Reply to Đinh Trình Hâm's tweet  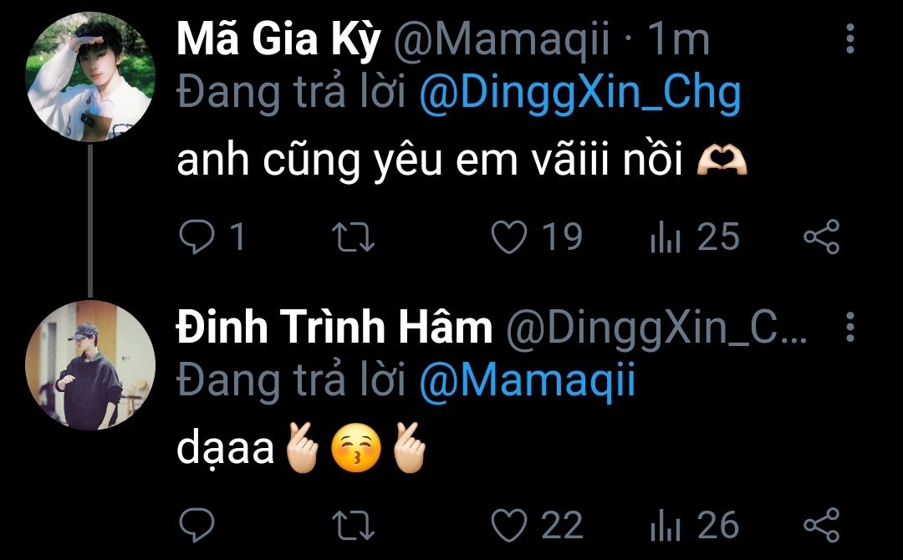(x=198, y=526)
